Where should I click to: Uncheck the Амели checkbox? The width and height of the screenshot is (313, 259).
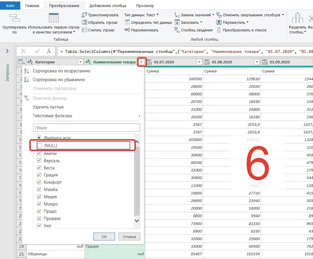39,153
